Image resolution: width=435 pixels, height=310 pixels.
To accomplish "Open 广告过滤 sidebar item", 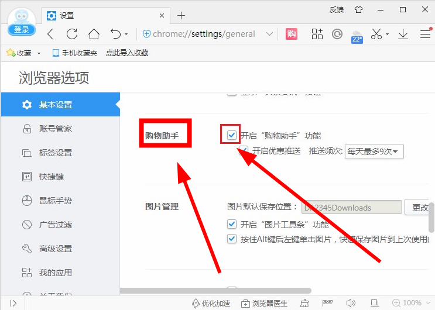I will coord(60,225).
